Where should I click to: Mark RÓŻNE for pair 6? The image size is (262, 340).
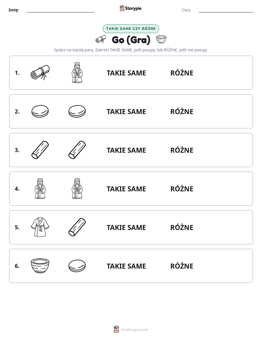[x=182, y=266]
